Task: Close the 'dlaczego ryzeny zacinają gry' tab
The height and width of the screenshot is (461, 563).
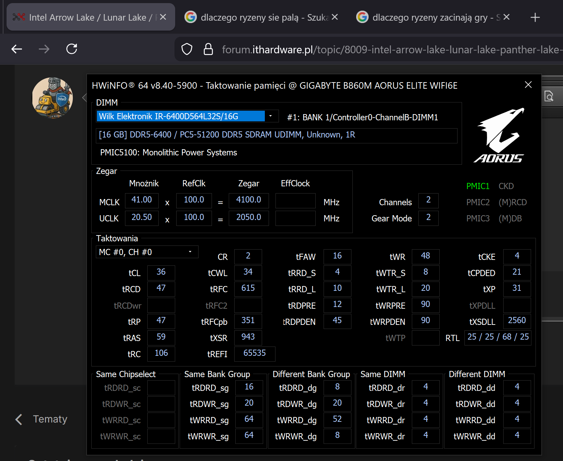Action: 506,17
